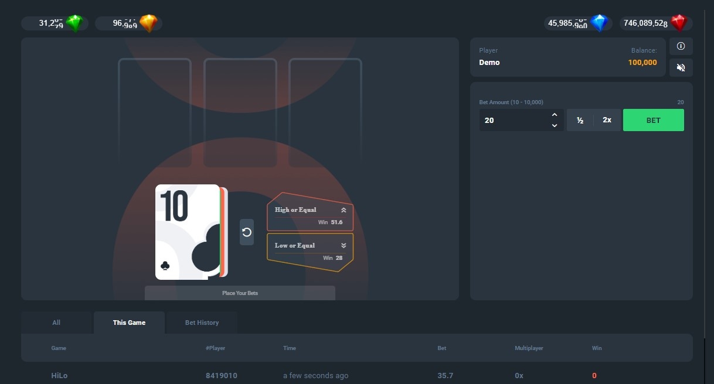Swap the current card with the refresh icon
This screenshot has width=714, height=384.
click(x=247, y=232)
